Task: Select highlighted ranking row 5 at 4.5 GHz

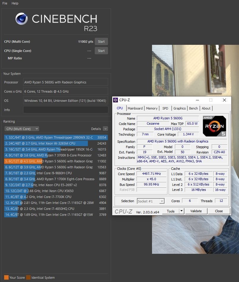Action: [x=56, y=161]
